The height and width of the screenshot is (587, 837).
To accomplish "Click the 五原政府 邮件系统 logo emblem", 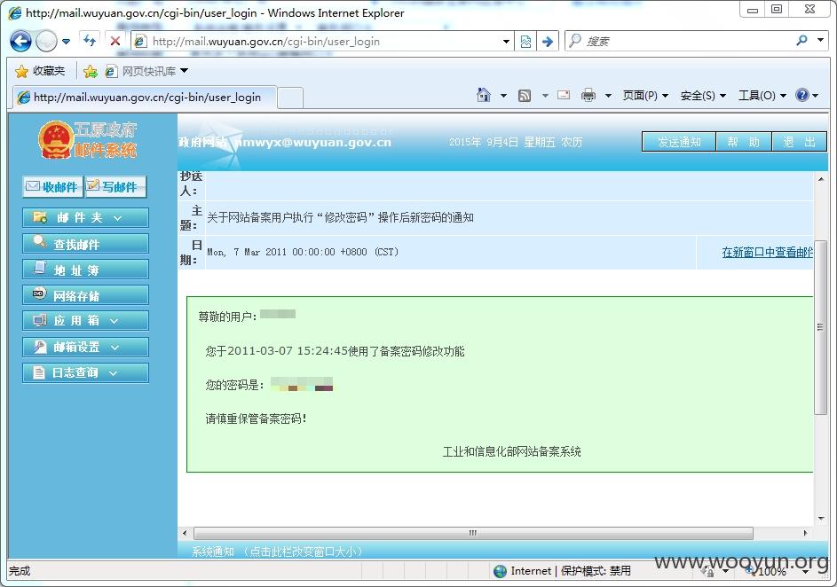I will (x=87, y=140).
